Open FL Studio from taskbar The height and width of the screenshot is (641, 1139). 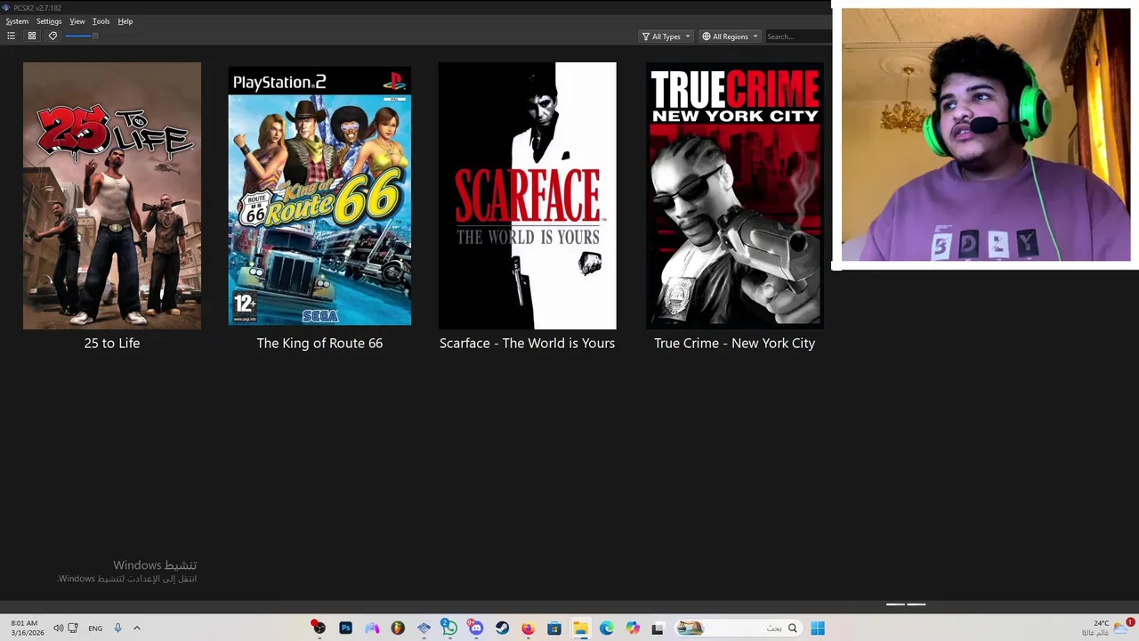coord(398,629)
